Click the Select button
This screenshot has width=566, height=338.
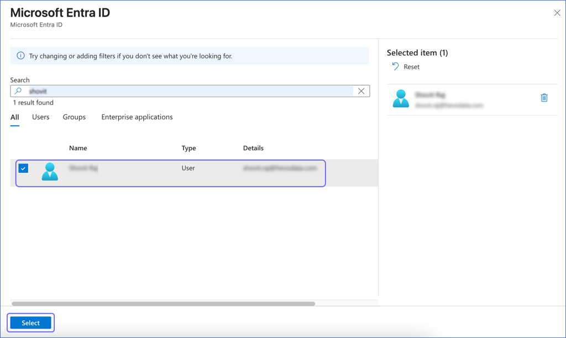pos(31,323)
